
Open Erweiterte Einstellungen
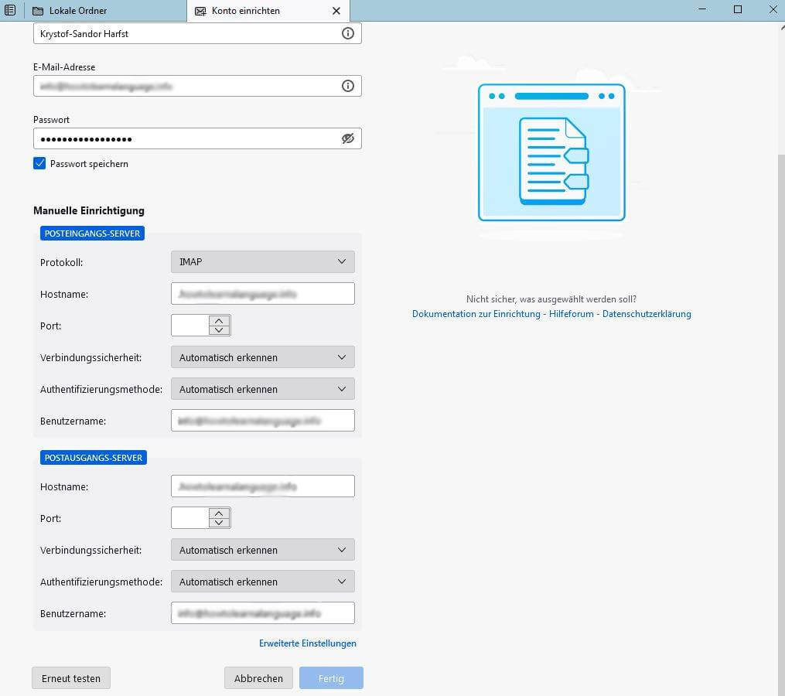coord(307,643)
